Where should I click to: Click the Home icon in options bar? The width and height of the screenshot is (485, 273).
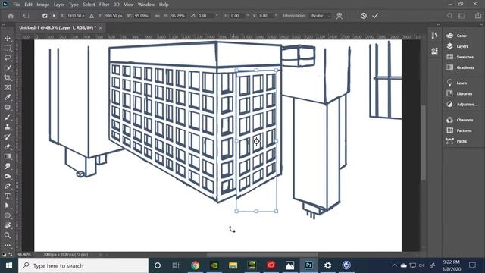(x=11, y=16)
